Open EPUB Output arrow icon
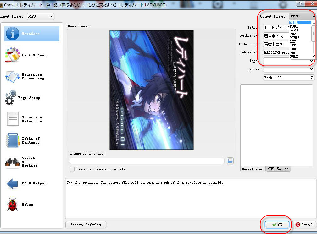 click(x=13, y=183)
